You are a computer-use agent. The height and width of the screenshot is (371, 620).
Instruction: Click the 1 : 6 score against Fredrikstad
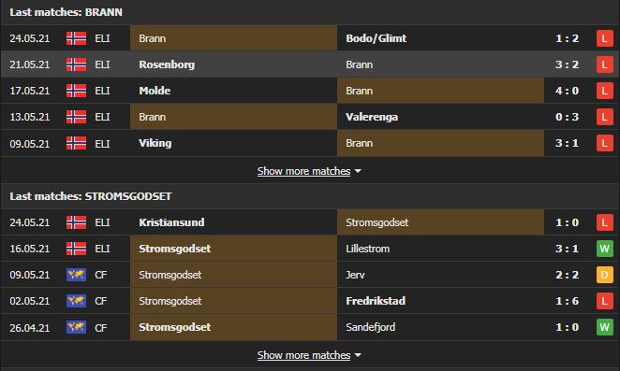point(567,301)
